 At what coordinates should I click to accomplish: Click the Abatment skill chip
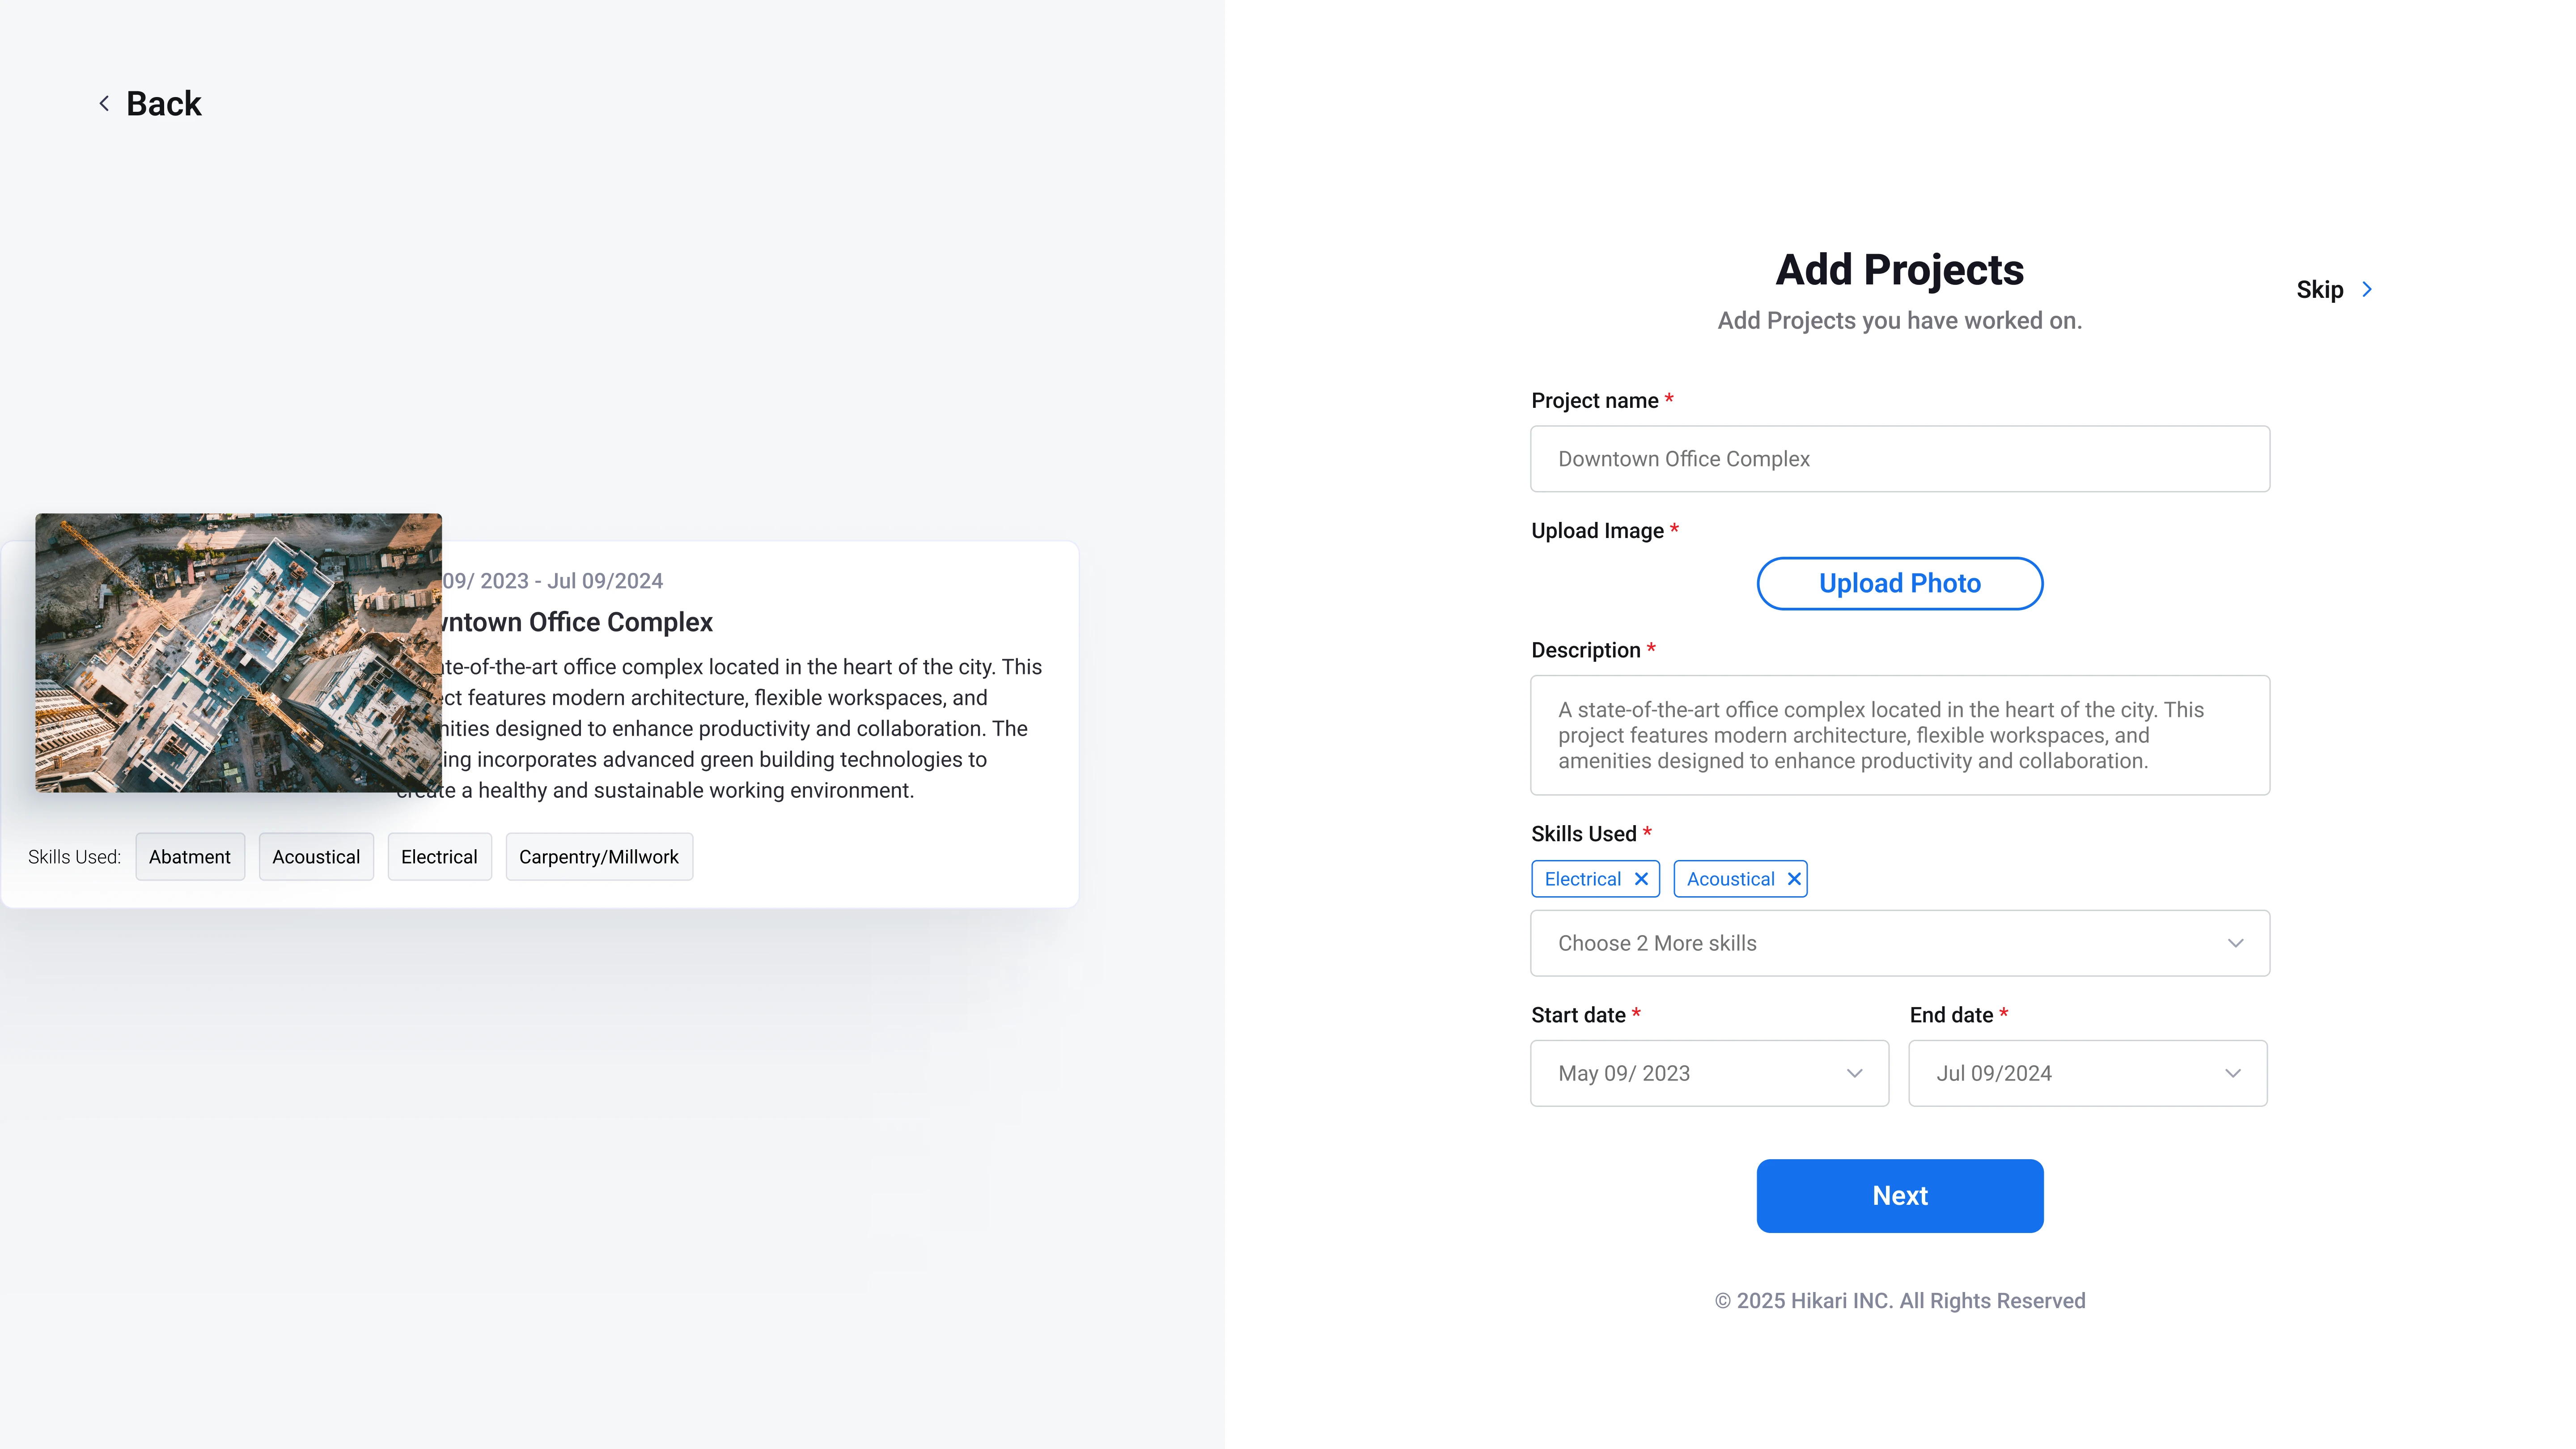click(190, 857)
